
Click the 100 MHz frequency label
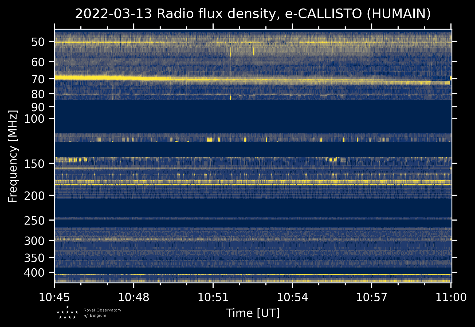pyautogui.click(x=34, y=119)
